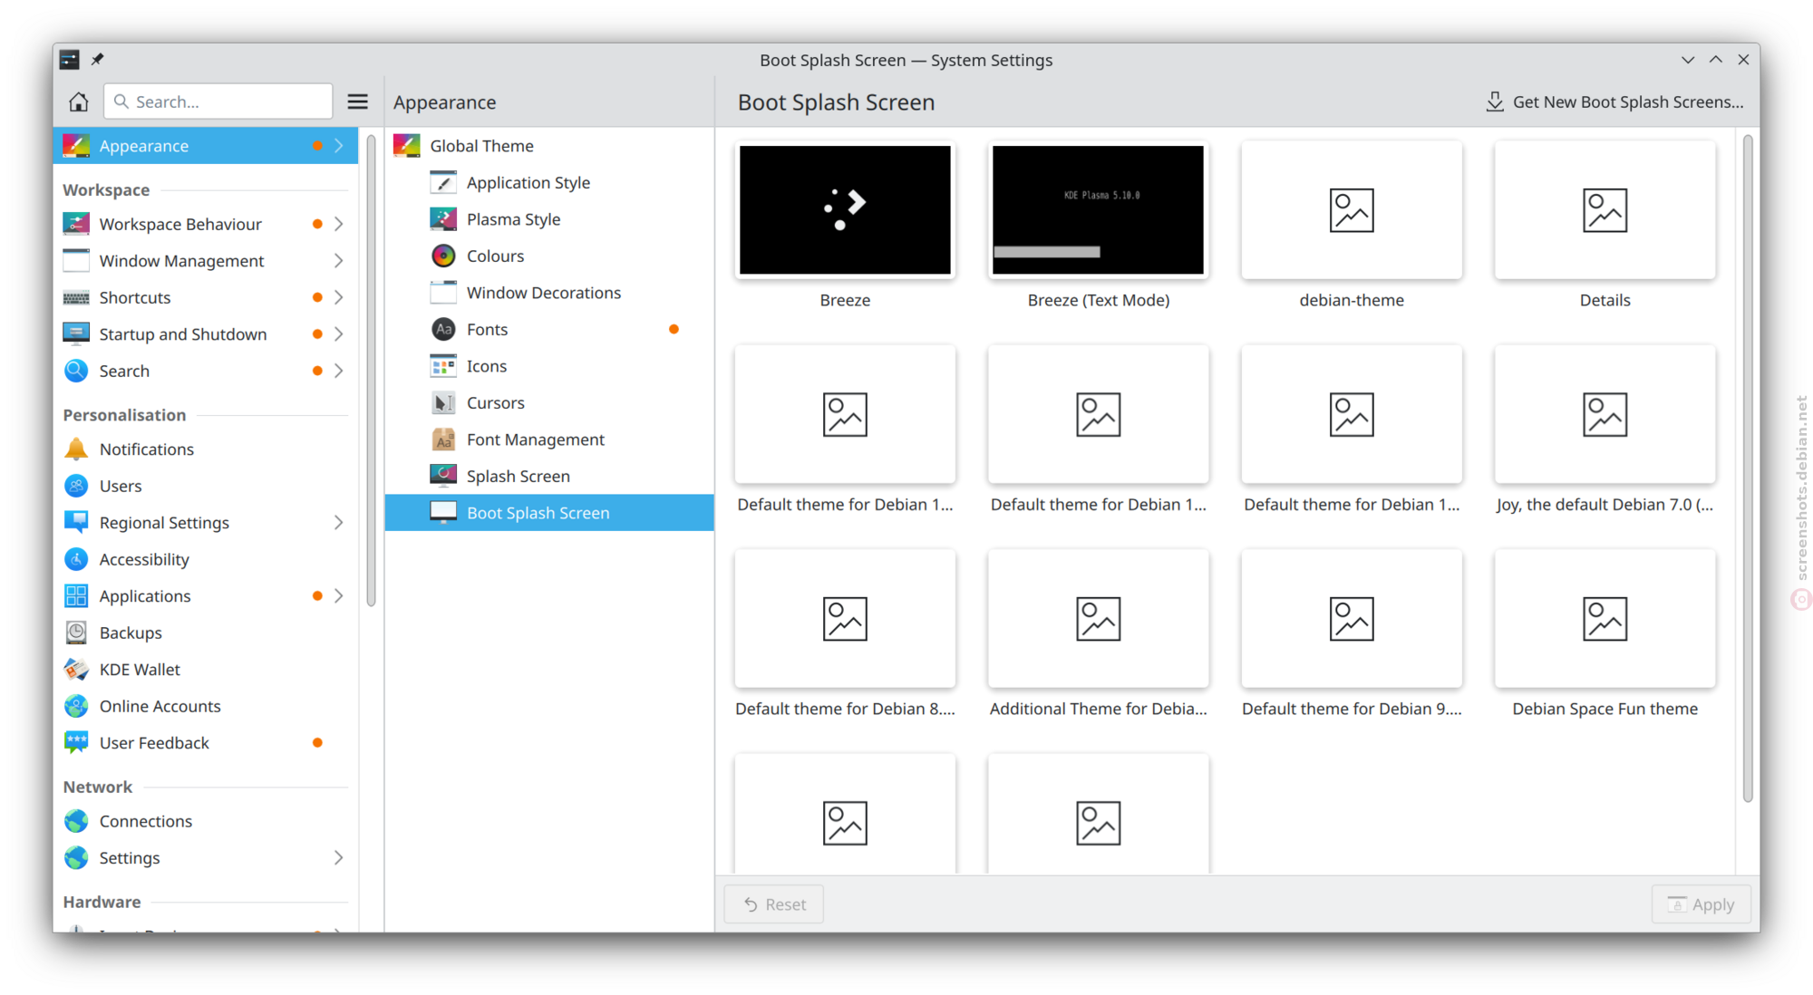Select the Debian Space Fun theme thumbnail

(1605, 619)
